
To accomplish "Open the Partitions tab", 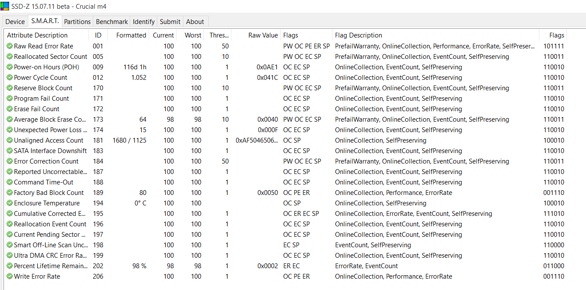I will 78,21.
